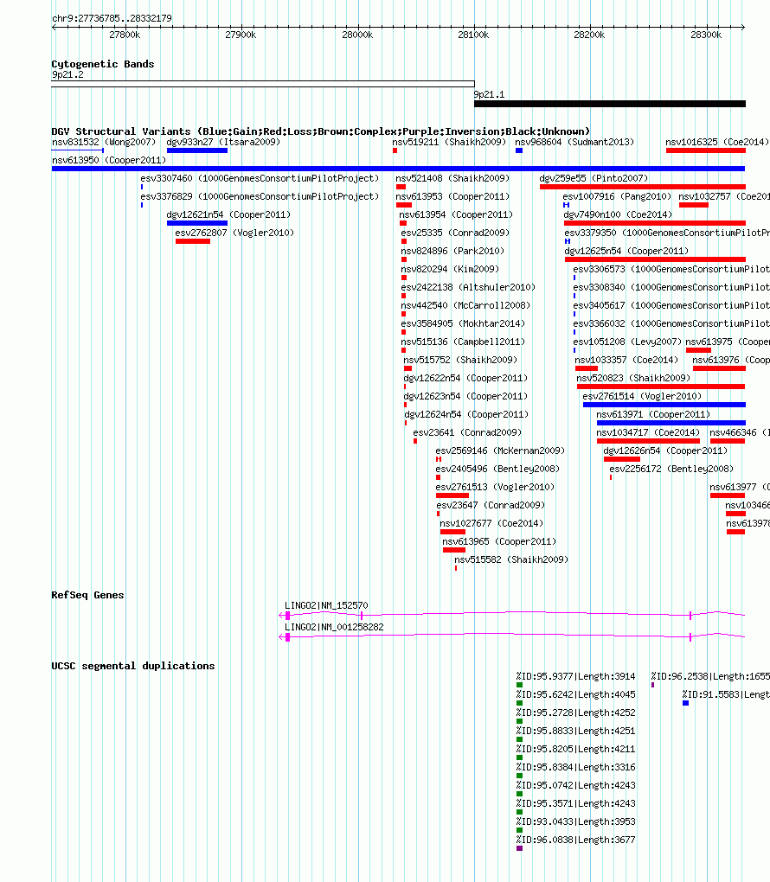770x882 pixels.
Task: Select red bar of esv2761513 (Vogler2010)
Action: pos(452,495)
